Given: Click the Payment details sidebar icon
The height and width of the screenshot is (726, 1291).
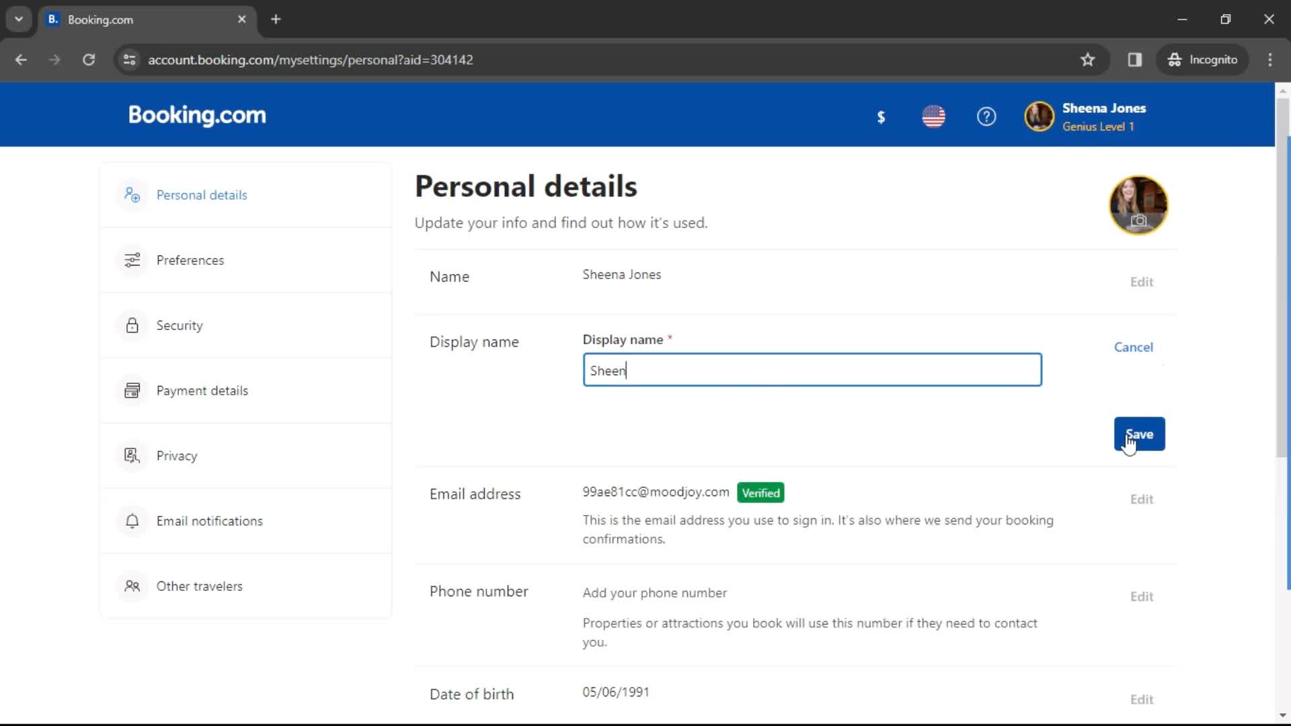Looking at the screenshot, I should pyautogui.click(x=132, y=390).
